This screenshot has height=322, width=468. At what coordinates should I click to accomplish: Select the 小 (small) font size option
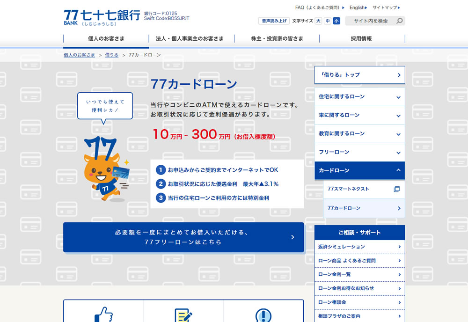pos(336,21)
